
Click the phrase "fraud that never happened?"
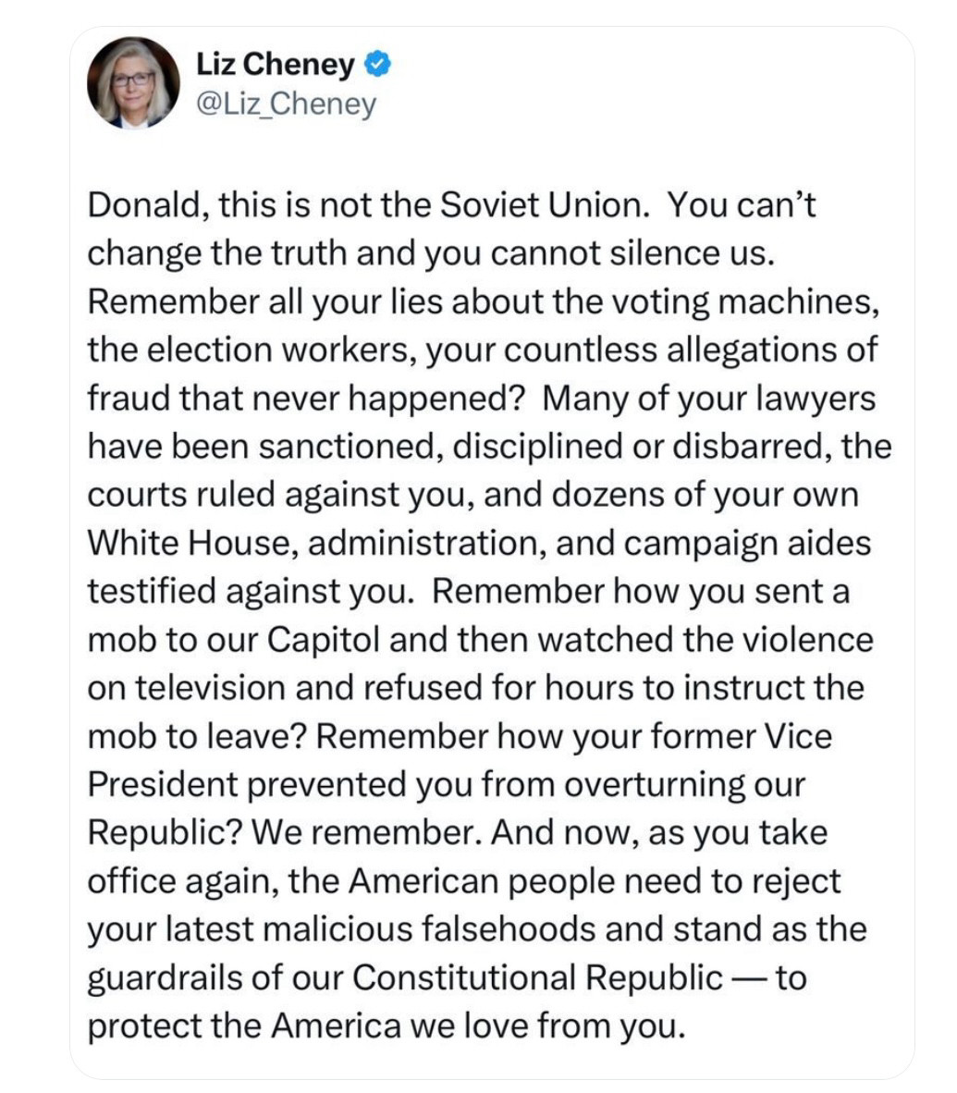pos(306,399)
